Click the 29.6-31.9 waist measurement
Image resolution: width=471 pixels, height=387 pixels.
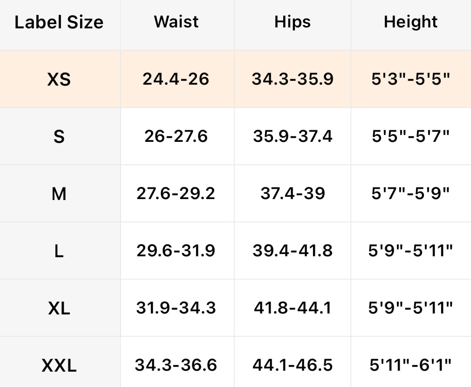point(176,251)
